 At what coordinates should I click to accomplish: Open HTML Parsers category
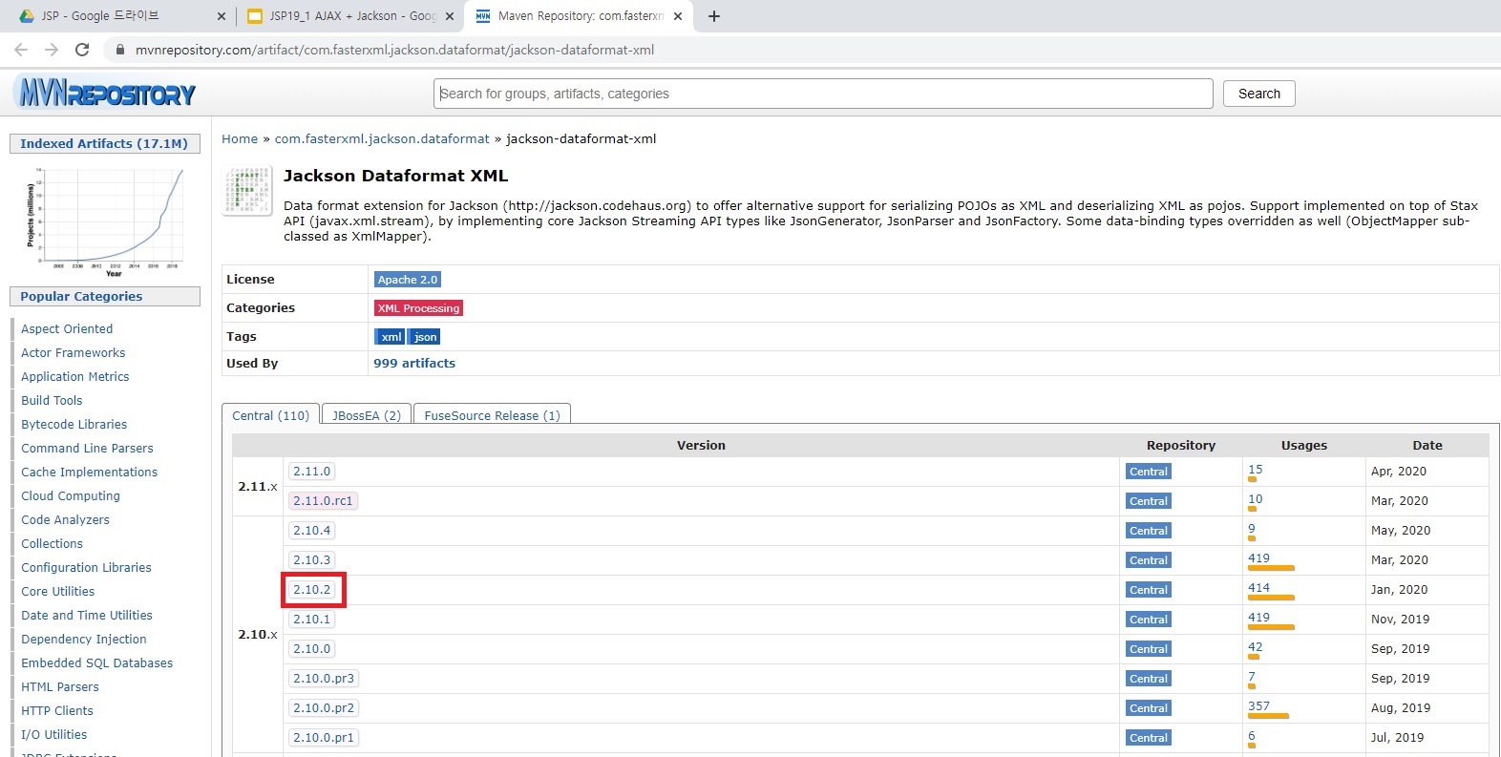point(60,686)
